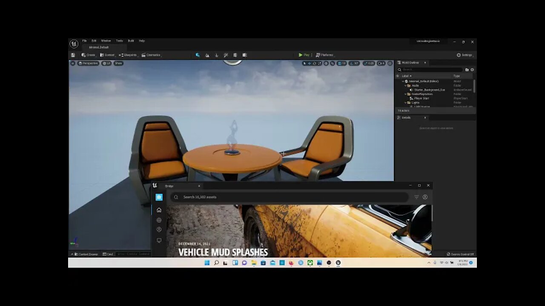Open the Blueprints dropdown
This screenshot has width=545, height=306.
tap(128, 55)
